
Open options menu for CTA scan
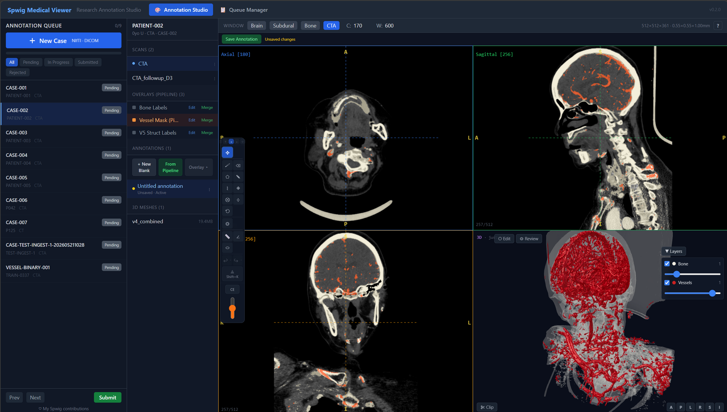(214, 64)
